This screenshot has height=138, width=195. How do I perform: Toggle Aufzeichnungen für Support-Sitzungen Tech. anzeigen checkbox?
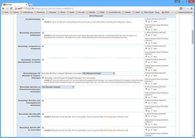43,78
